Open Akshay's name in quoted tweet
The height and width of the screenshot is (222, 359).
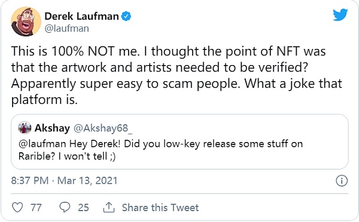coord(52,128)
